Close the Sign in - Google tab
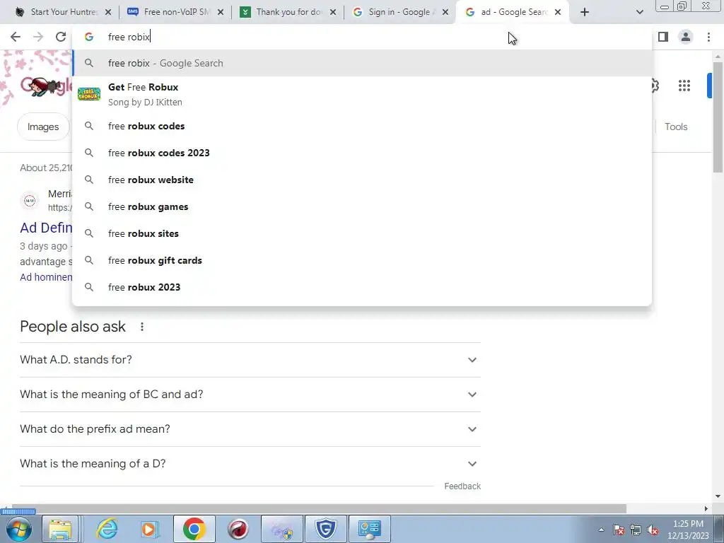Image resolution: width=724 pixels, height=543 pixels. point(445,12)
